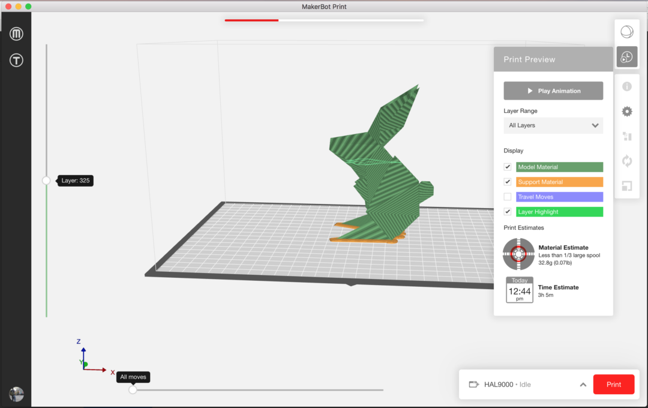Image resolution: width=648 pixels, height=408 pixels.
Task: Open print settings via the gear icon
Action: click(626, 111)
